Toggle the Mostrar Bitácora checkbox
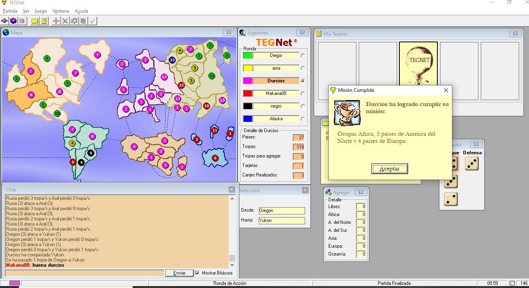 coord(198,273)
